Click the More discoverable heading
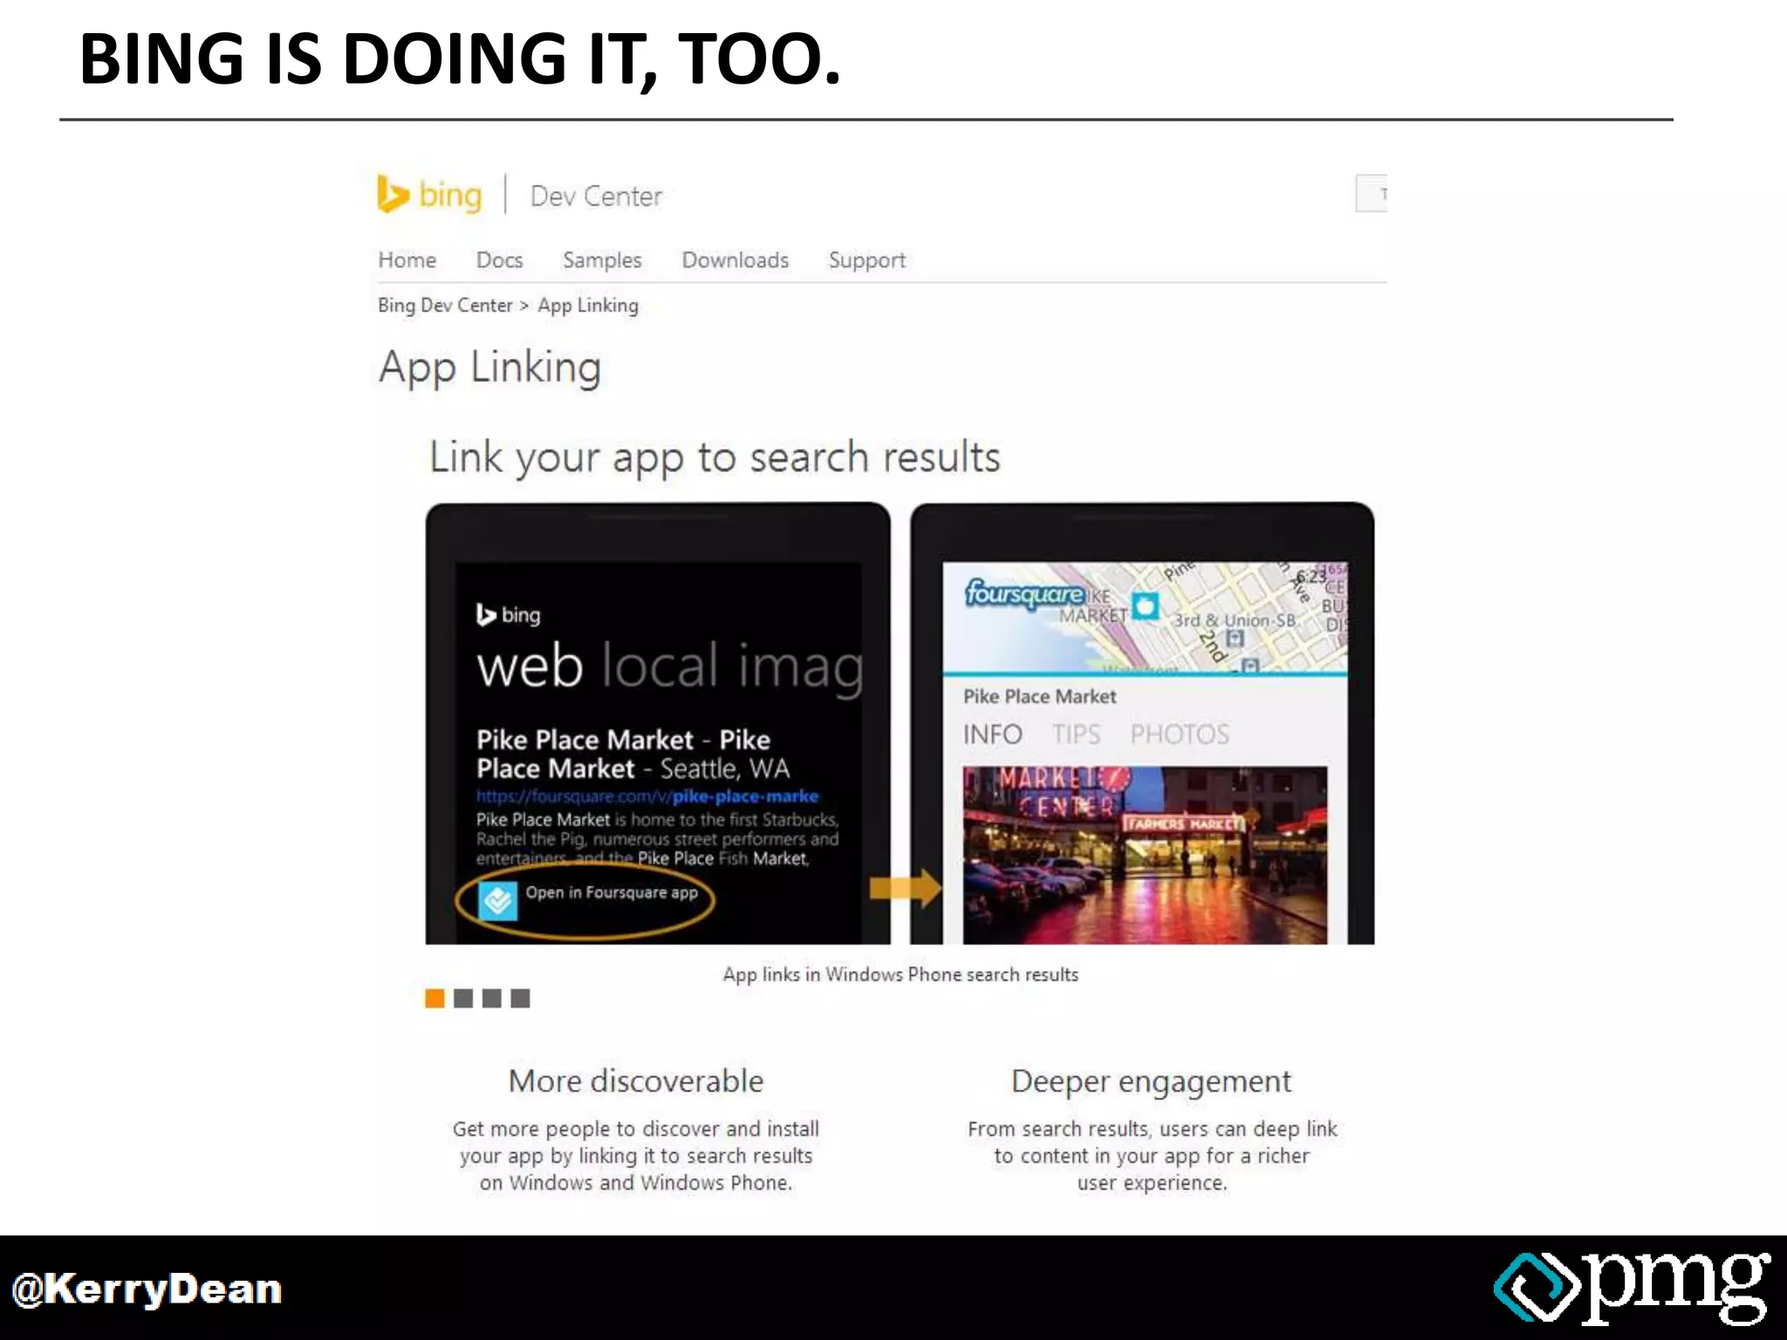The image size is (1787, 1340). coord(636,1081)
